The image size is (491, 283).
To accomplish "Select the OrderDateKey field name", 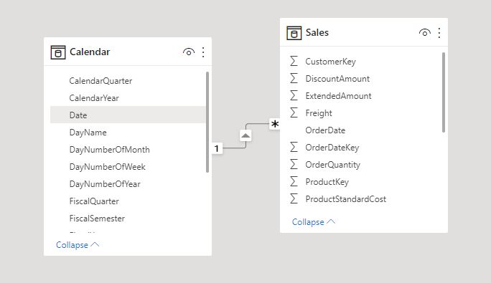I will coord(332,148).
